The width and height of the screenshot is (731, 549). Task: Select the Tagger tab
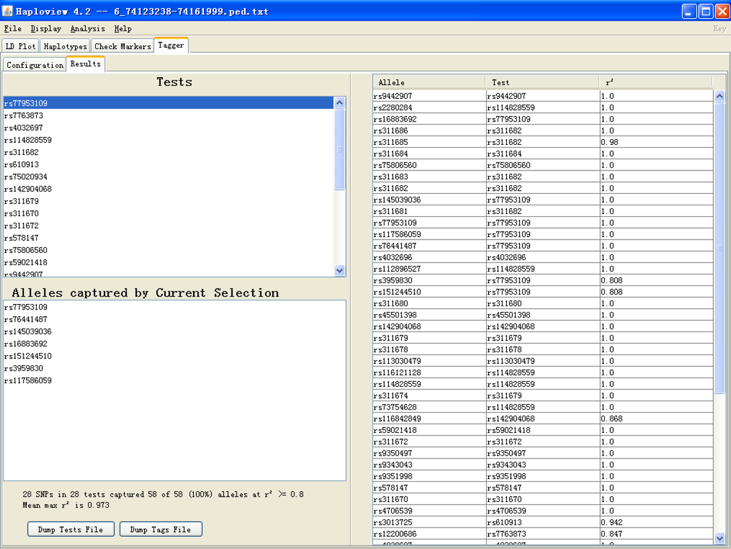(x=171, y=45)
